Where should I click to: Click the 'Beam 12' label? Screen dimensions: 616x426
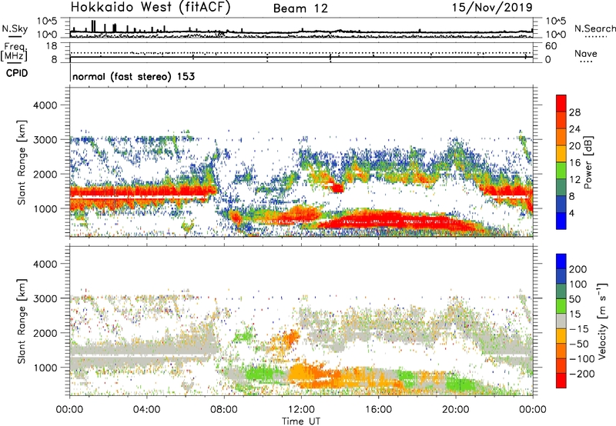(x=300, y=8)
